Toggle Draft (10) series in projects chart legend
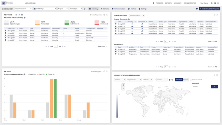Image resolution: width=222 pixels, height=125 pixels. [32, 74]
